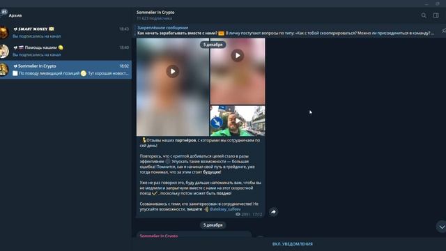This screenshot has height=251, width=446.
Task: Play the top-right blurred video
Action: 238,56
